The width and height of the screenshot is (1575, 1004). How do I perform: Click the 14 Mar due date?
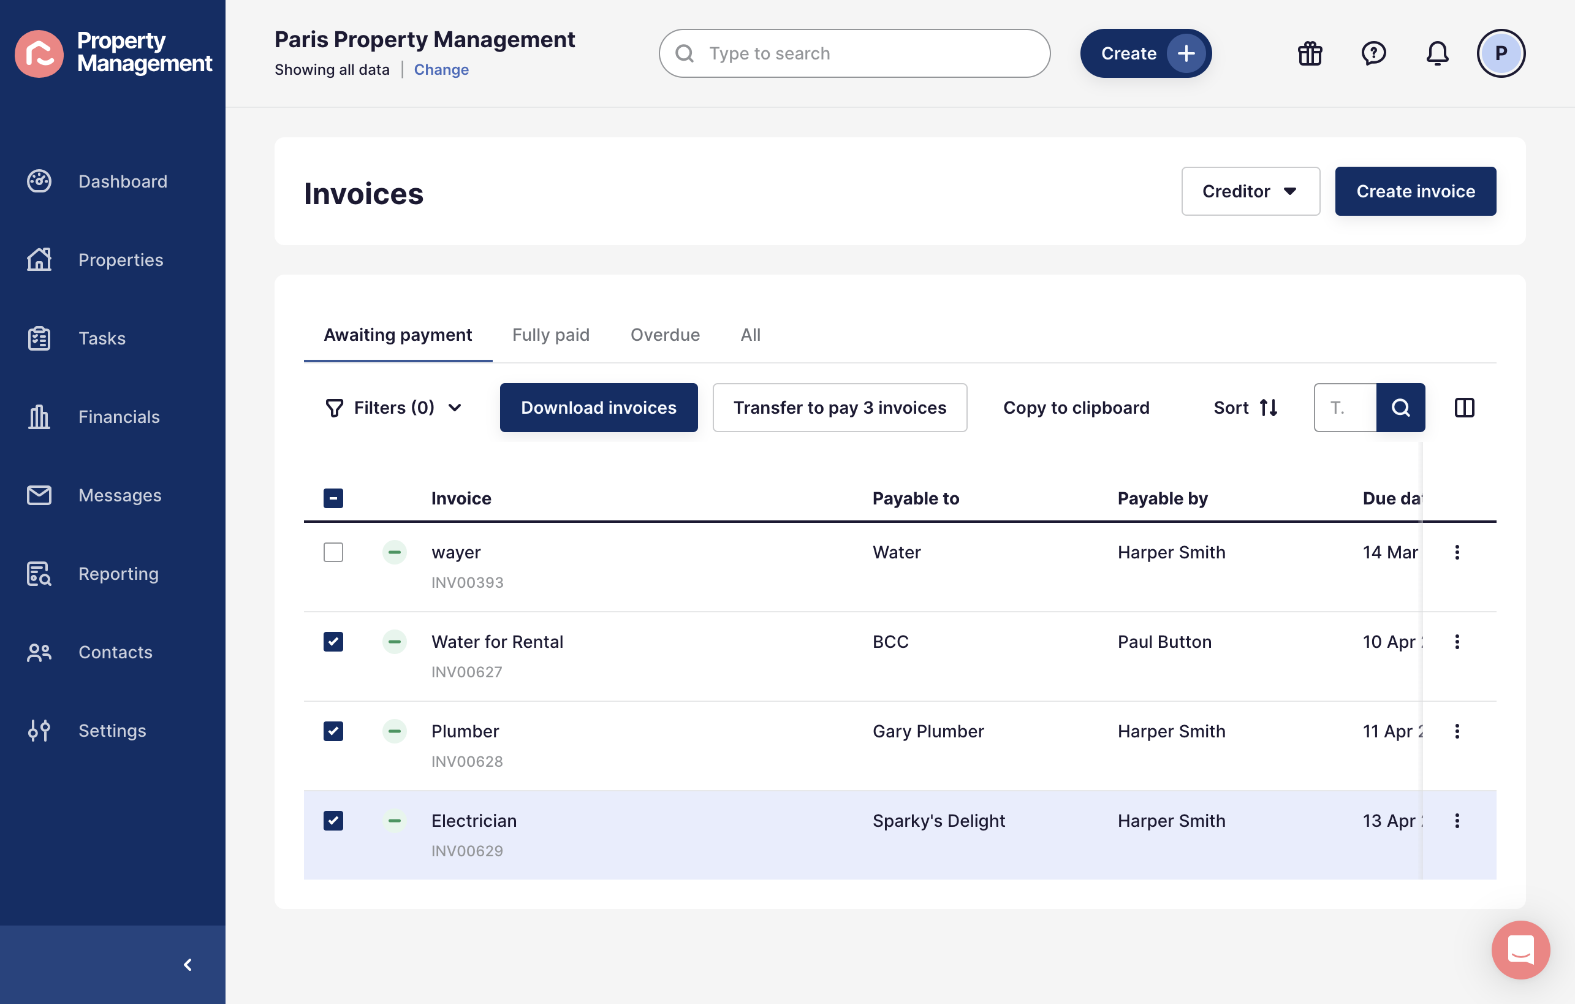(1391, 552)
